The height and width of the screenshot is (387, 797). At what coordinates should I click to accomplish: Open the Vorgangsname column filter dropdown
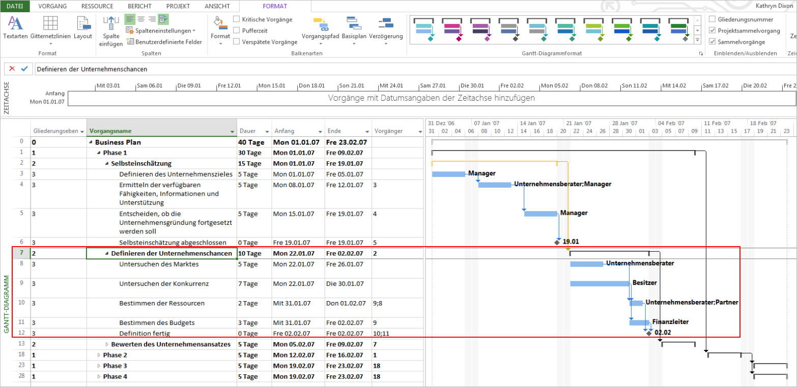click(232, 131)
